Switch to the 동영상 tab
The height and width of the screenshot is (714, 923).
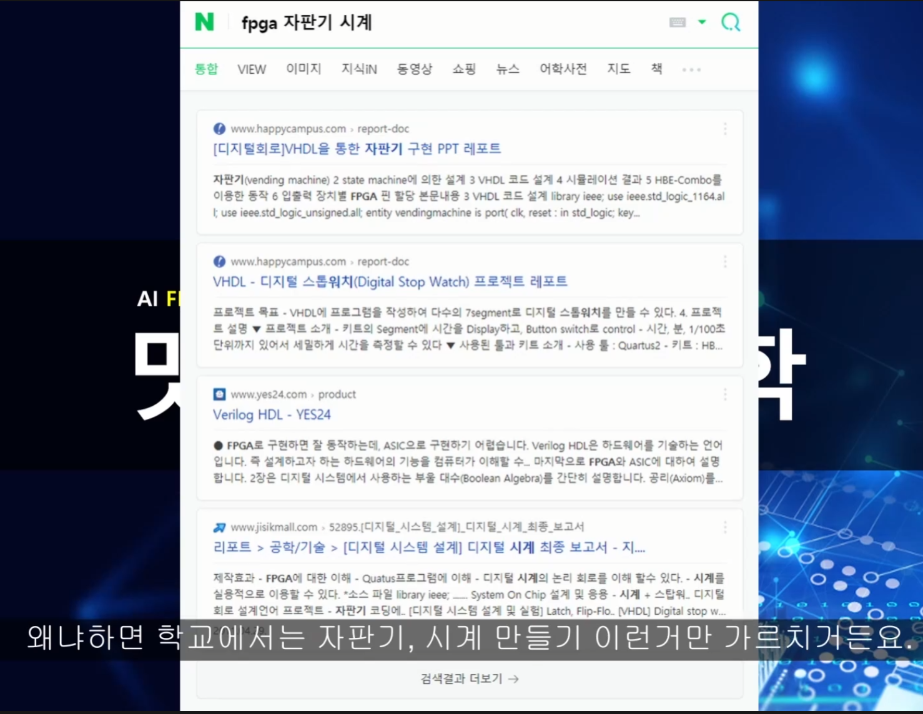point(415,69)
